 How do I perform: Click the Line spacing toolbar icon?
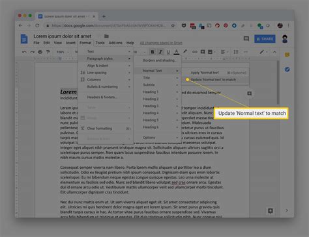click(x=236, y=52)
